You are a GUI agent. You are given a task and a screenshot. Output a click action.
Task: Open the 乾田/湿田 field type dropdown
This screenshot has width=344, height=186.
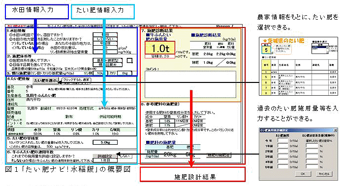(105, 35)
